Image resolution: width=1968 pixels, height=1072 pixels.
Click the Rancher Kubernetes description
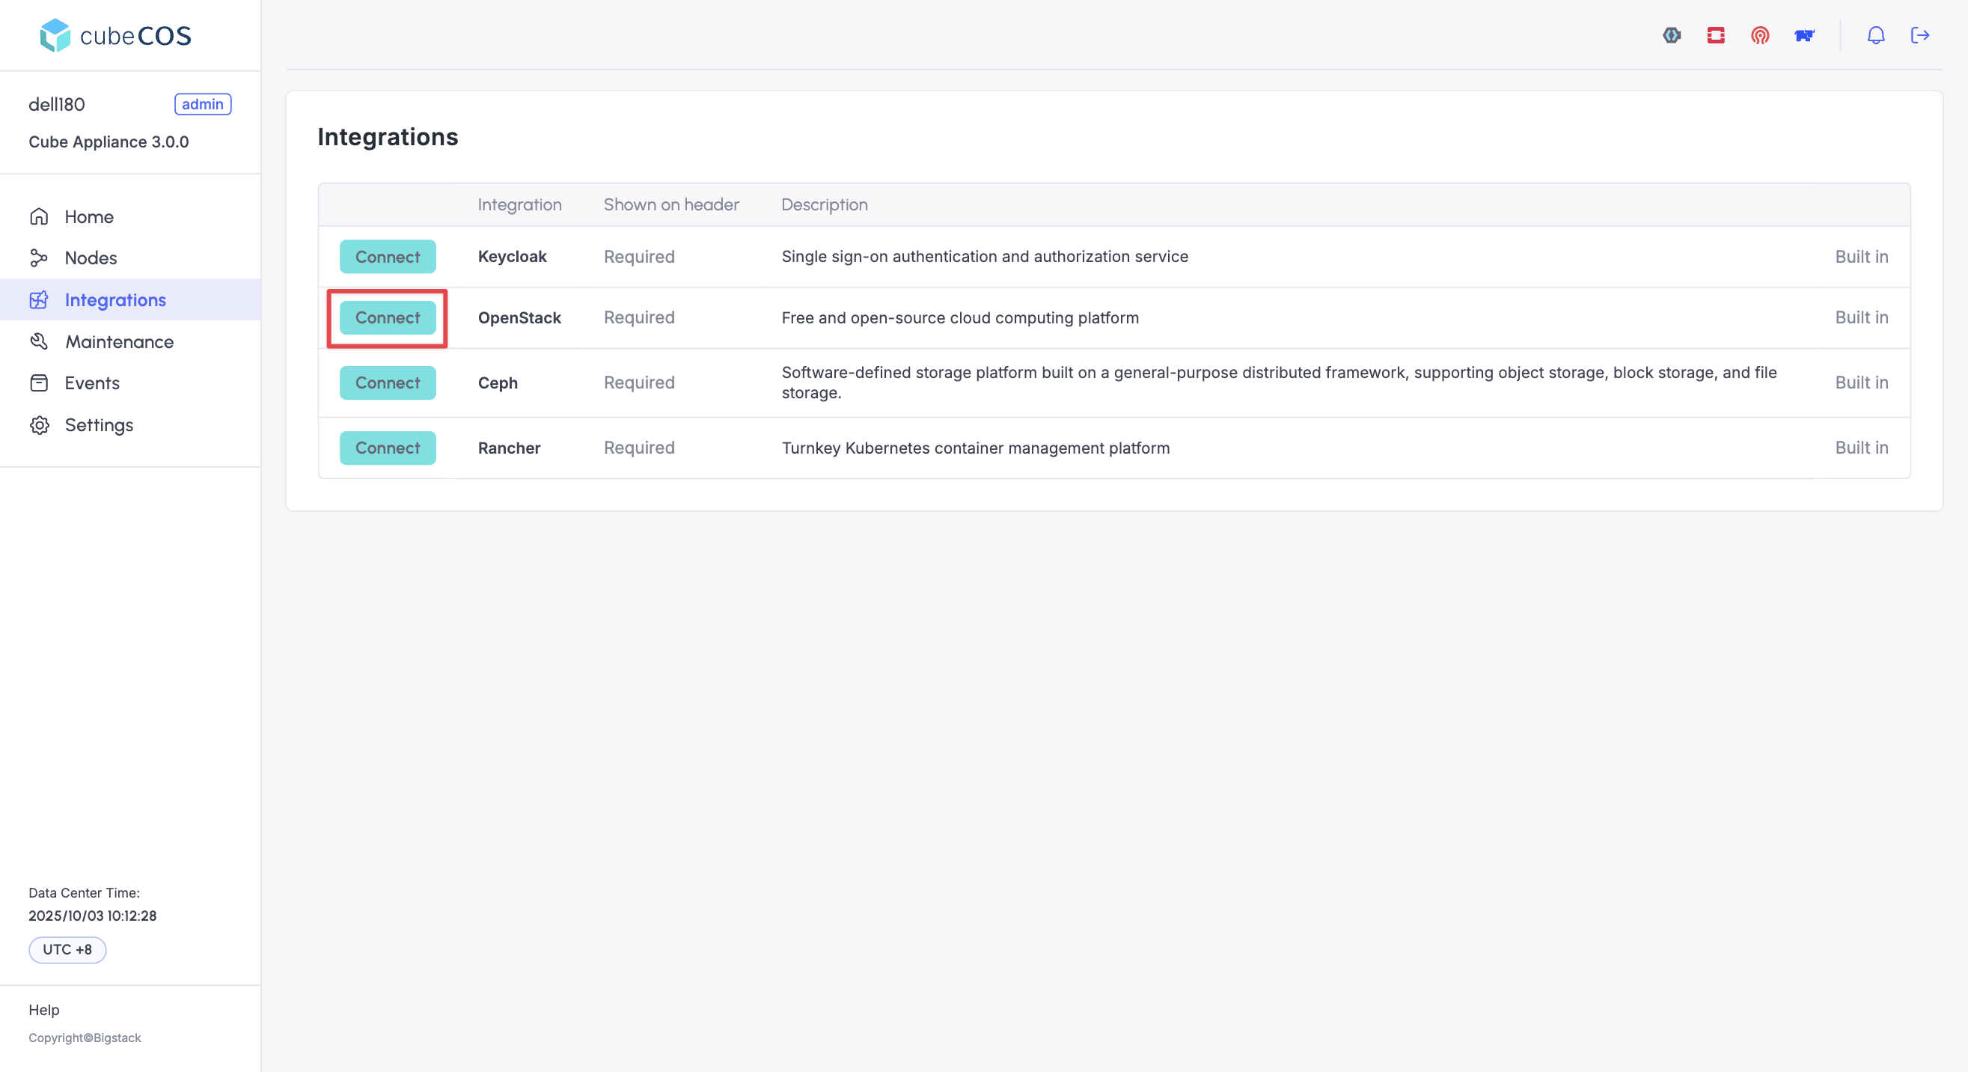pos(976,448)
